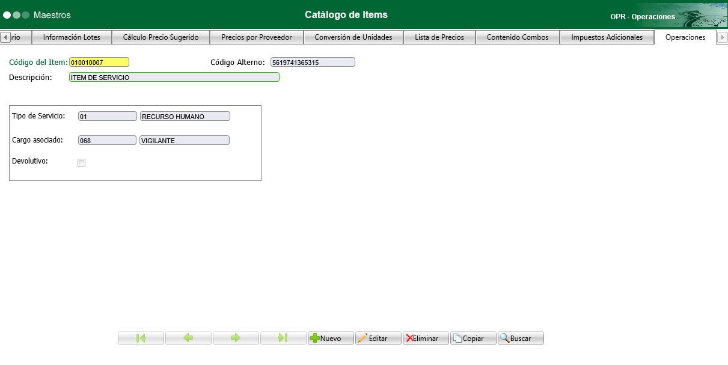Screen dimensions: 728x365
Task: Click the Editar button
Action: 378,338
